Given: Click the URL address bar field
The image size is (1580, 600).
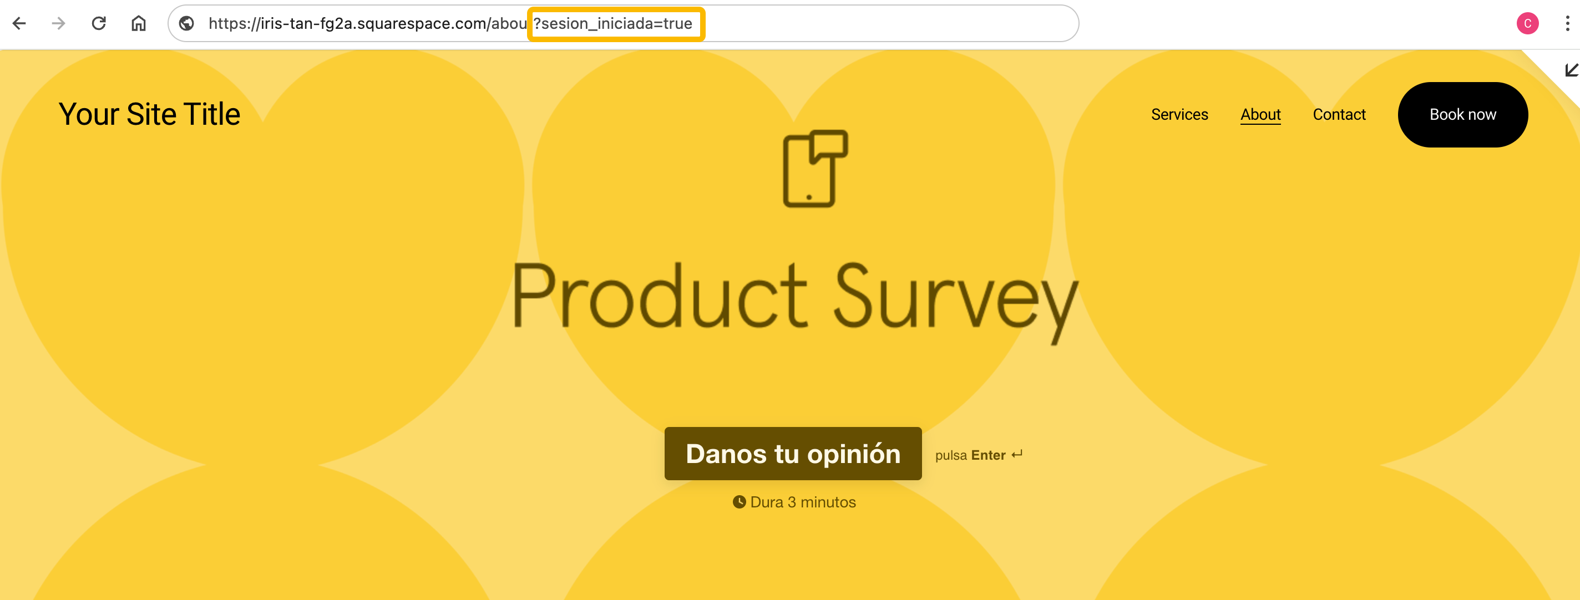Looking at the screenshot, I should 622,23.
